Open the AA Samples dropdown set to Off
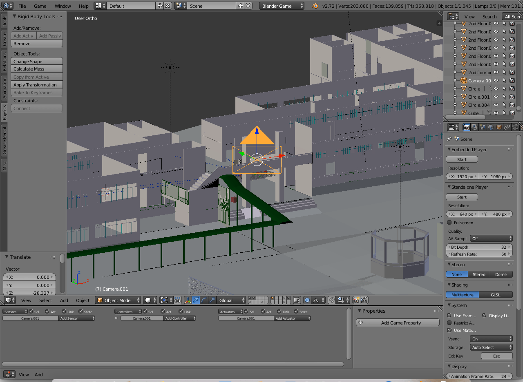523x382 pixels. tap(491, 238)
